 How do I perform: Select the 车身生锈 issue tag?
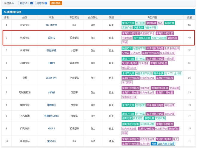coord(145,144)
